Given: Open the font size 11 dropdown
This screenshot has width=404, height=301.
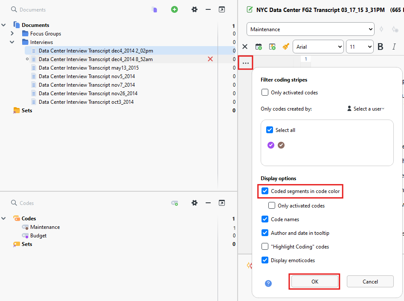Looking at the screenshot, I should point(360,47).
